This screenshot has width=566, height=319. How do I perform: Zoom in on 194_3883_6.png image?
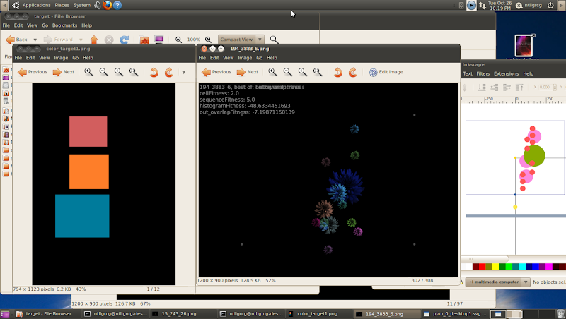pos(273,72)
